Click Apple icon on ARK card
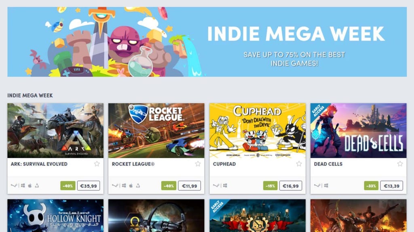Image resolution: width=414 pixels, height=232 pixels. tap(30, 186)
